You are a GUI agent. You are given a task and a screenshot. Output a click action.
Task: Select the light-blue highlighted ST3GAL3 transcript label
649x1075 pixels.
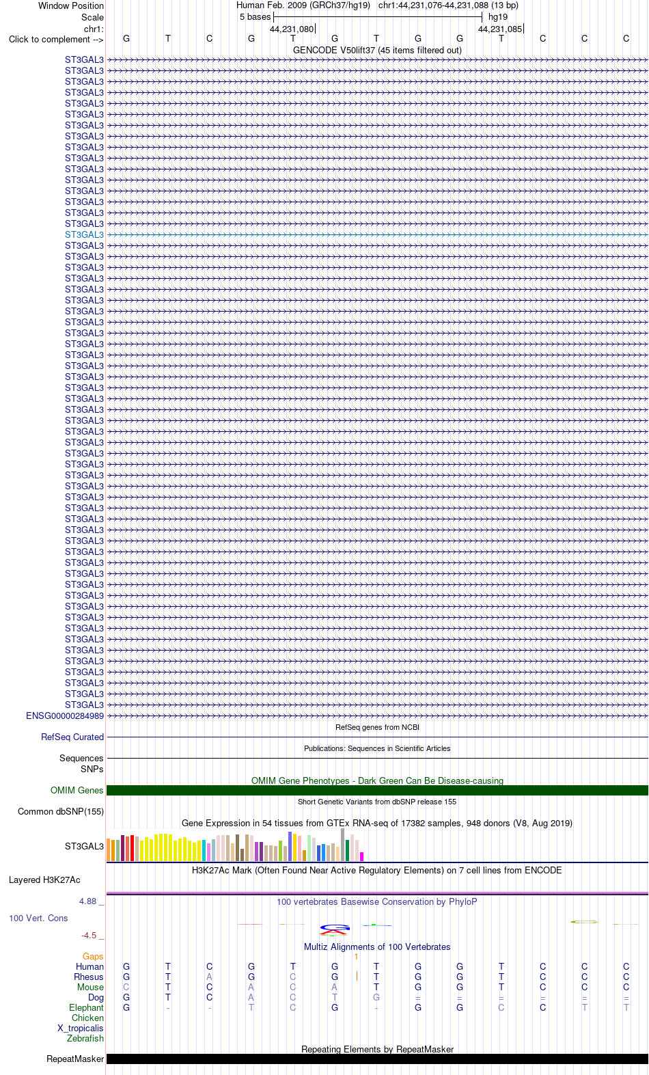85,234
